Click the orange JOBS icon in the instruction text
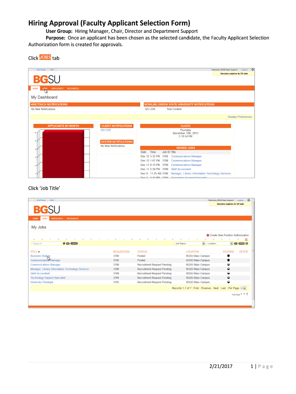Screen dimensions: 296x394 coord(45,57)
